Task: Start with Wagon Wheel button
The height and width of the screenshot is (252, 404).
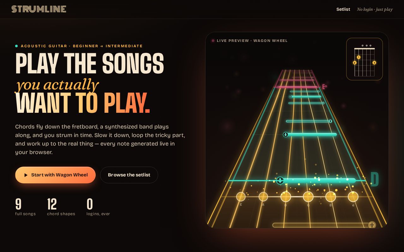Action: [56, 175]
